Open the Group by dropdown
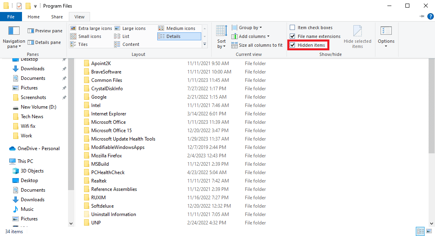 tap(247, 28)
